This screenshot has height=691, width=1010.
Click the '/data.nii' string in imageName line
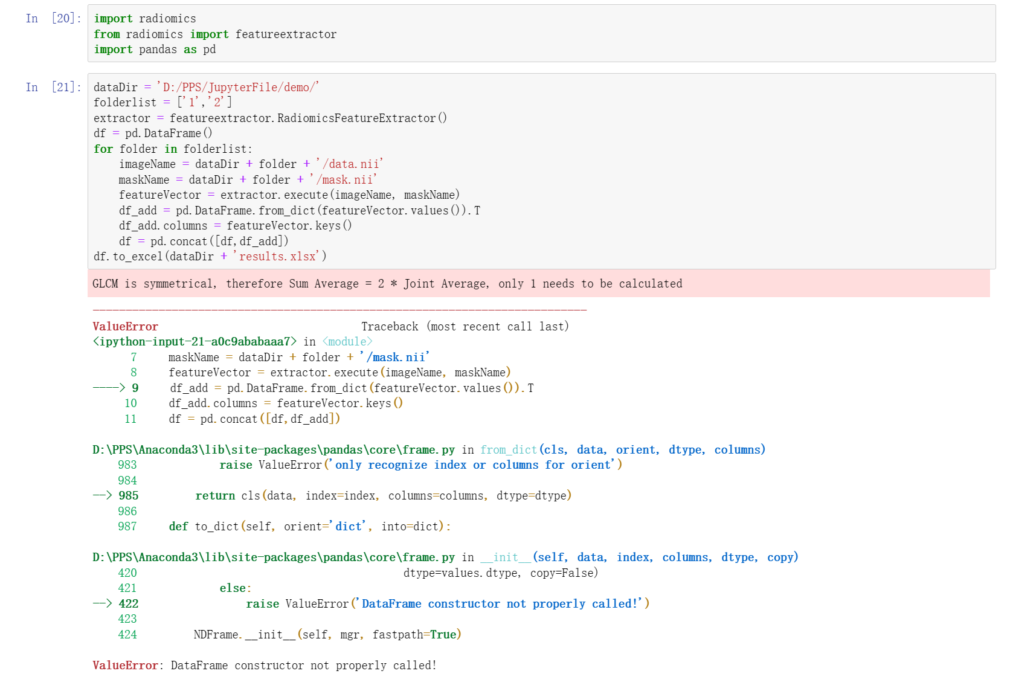pos(350,164)
